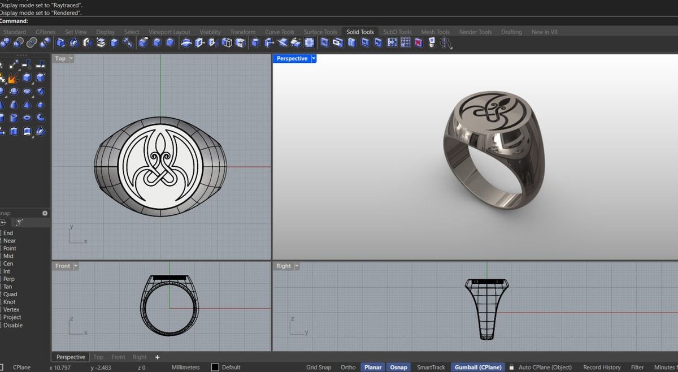Click Record History in the status bar

pos(602,367)
